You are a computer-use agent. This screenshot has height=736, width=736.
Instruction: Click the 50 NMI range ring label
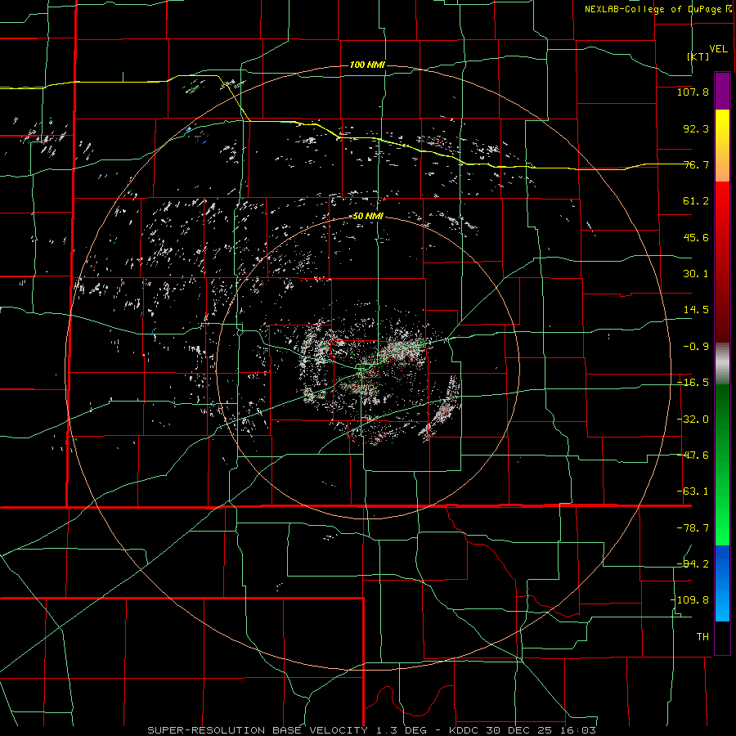coord(367,217)
